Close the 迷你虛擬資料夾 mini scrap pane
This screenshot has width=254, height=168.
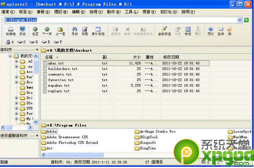click(37, 136)
